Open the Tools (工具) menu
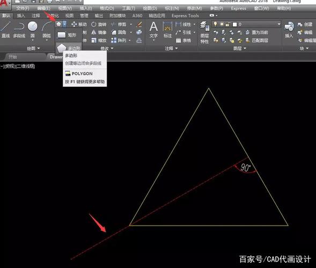Viewport: 316px width, 268px height. click(128, 9)
